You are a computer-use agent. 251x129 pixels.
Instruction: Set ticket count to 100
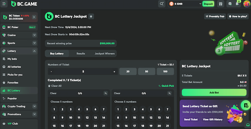pyautogui.click(x=165, y=72)
